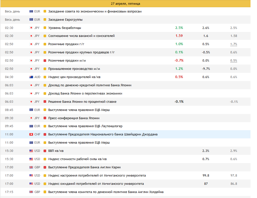The height and width of the screenshot is (198, 257).
Task: Click the forecast value -9.7% for industrial production
Action: [206, 69]
